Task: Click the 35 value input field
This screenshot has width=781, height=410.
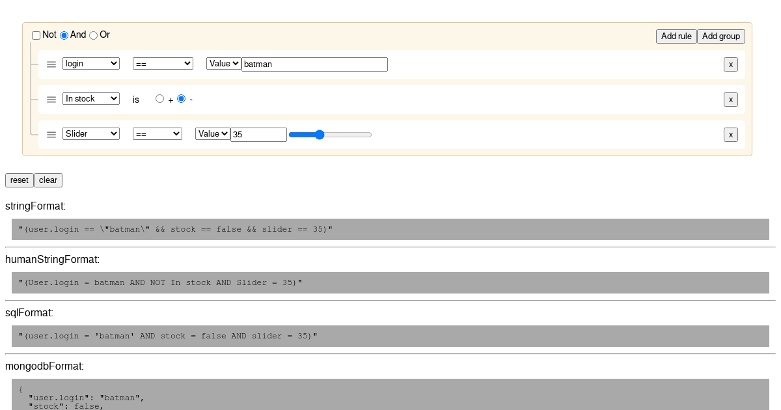Action: point(258,134)
